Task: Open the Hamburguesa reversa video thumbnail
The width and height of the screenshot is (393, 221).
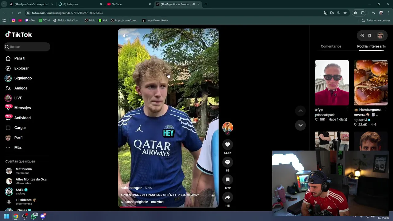Action: pos(371,83)
